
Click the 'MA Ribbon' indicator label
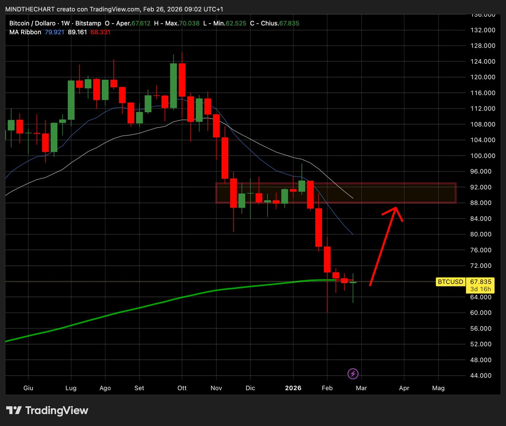(25, 32)
